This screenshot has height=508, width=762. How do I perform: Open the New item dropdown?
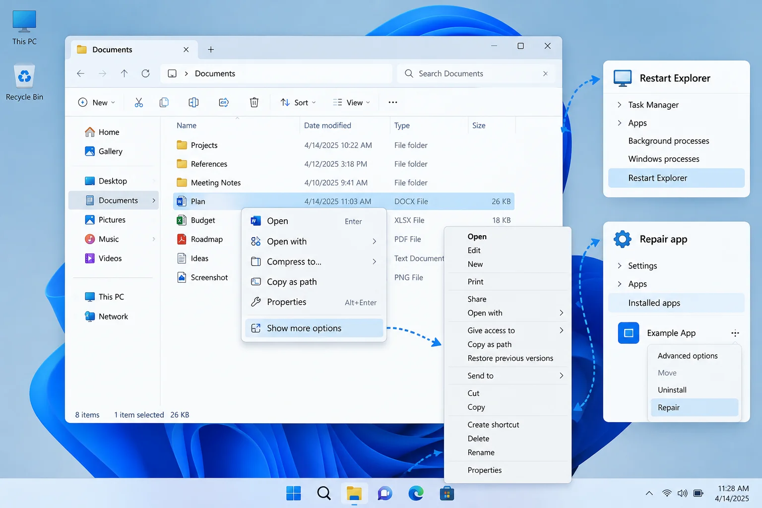point(97,103)
